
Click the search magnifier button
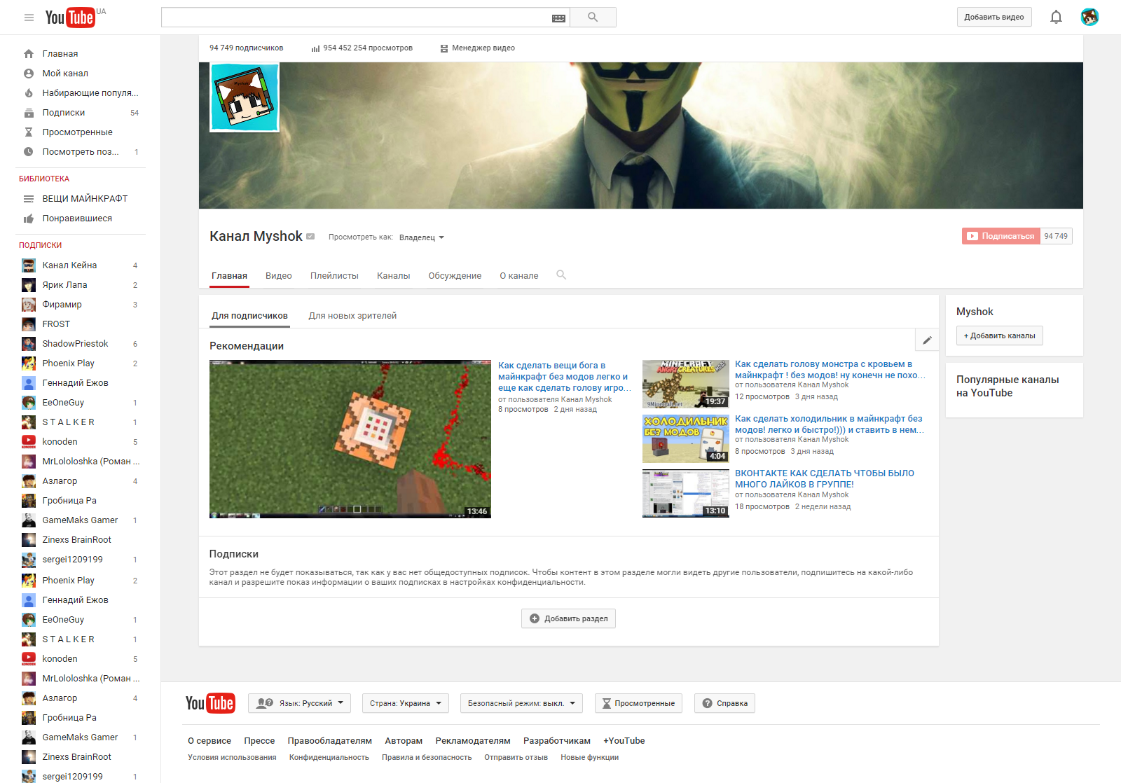tap(593, 17)
